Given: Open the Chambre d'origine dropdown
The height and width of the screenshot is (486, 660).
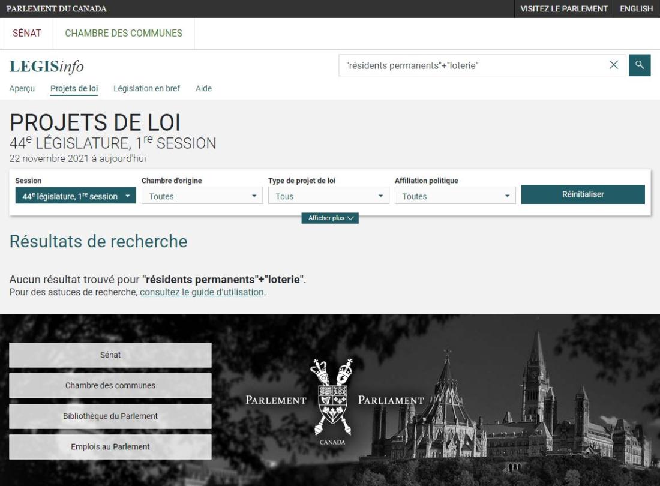Looking at the screenshot, I should (x=202, y=196).
